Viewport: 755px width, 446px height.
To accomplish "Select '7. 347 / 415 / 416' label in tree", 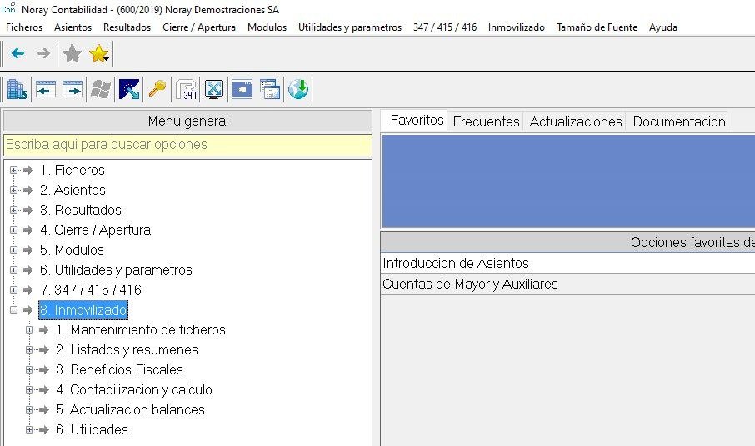I will [x=91, y=290].
